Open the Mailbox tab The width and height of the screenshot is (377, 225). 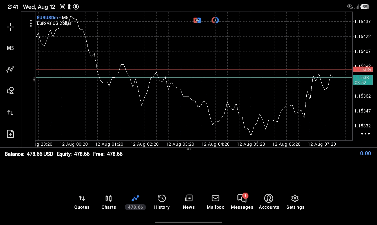point(216,202)
